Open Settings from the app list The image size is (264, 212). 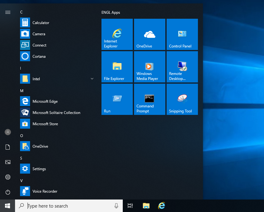pos(57,169)
